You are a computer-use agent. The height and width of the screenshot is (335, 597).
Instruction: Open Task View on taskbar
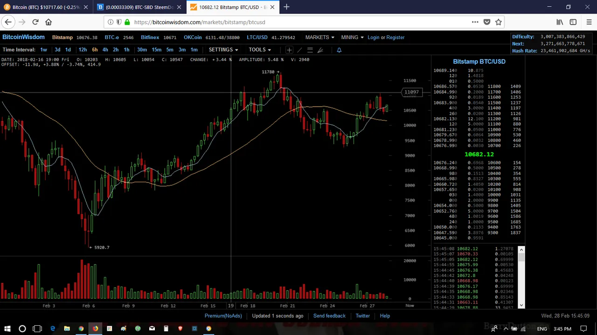point(37,329)
